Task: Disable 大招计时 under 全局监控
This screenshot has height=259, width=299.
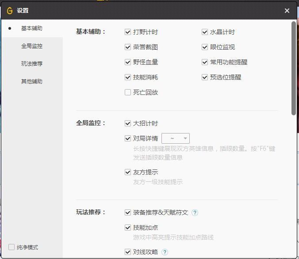Action: click(x=128, y=123)
